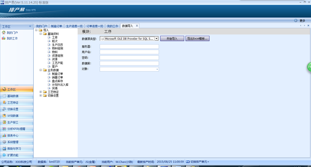This screenshot has width=311, height=167.
Task: Select 资源组别 item in import tree
Action: [x=57, y=56]
